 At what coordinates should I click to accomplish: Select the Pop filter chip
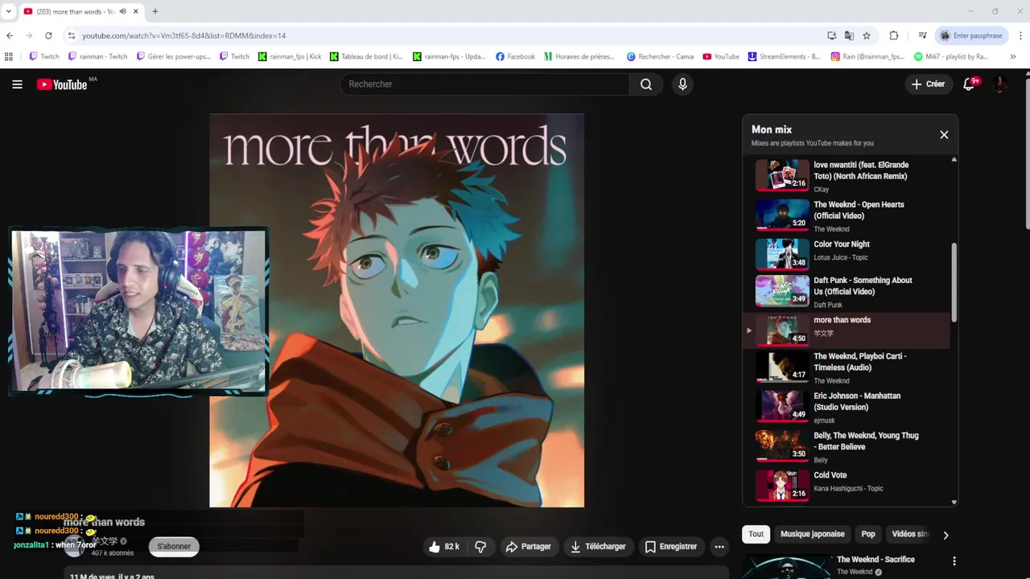(x=868, y=534)
